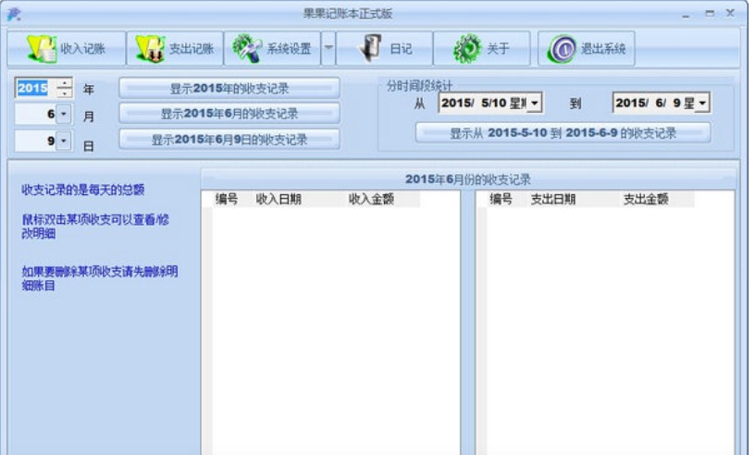The image size is (755, 455).
Task: Click 显示2015年6月的收支记录 button
Action: pos(229,114)
